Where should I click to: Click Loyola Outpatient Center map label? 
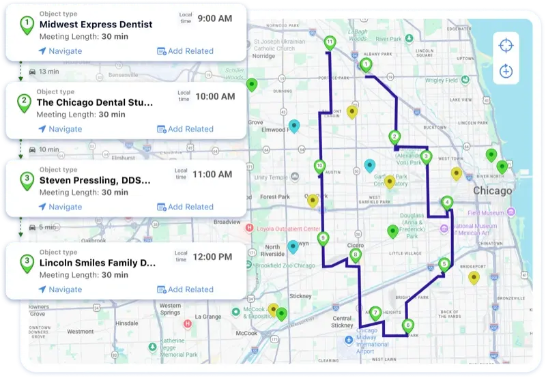click(x=288, y=229)
